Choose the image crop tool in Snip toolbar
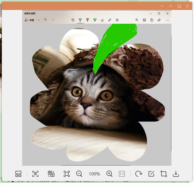The width and height of the screenshot is (194, 183). coord(117,20)
